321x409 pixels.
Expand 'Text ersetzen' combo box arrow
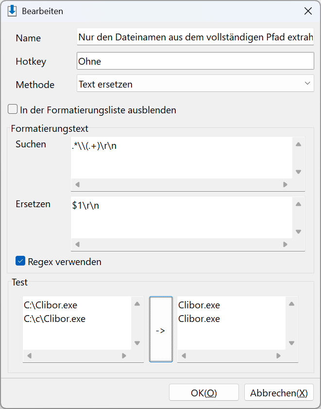click(x=307, y=84)
